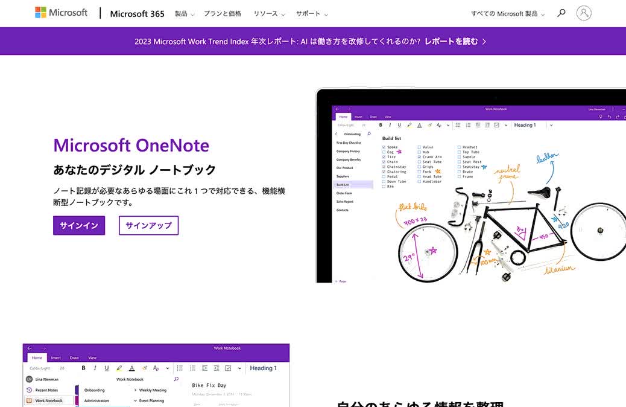Collapse Event Planning section in lower screenshot

148,400
